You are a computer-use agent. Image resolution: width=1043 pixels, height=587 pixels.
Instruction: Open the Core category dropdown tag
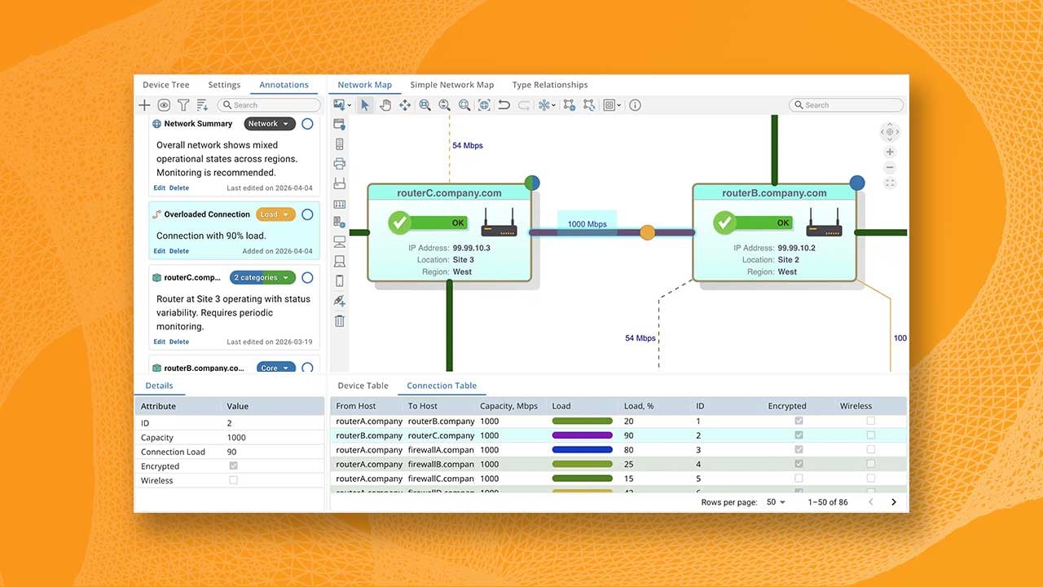[x=275, y=368]
